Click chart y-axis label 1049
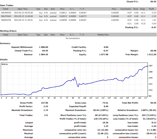This screenshot has height=139, width=157. [x=150, y=78]
